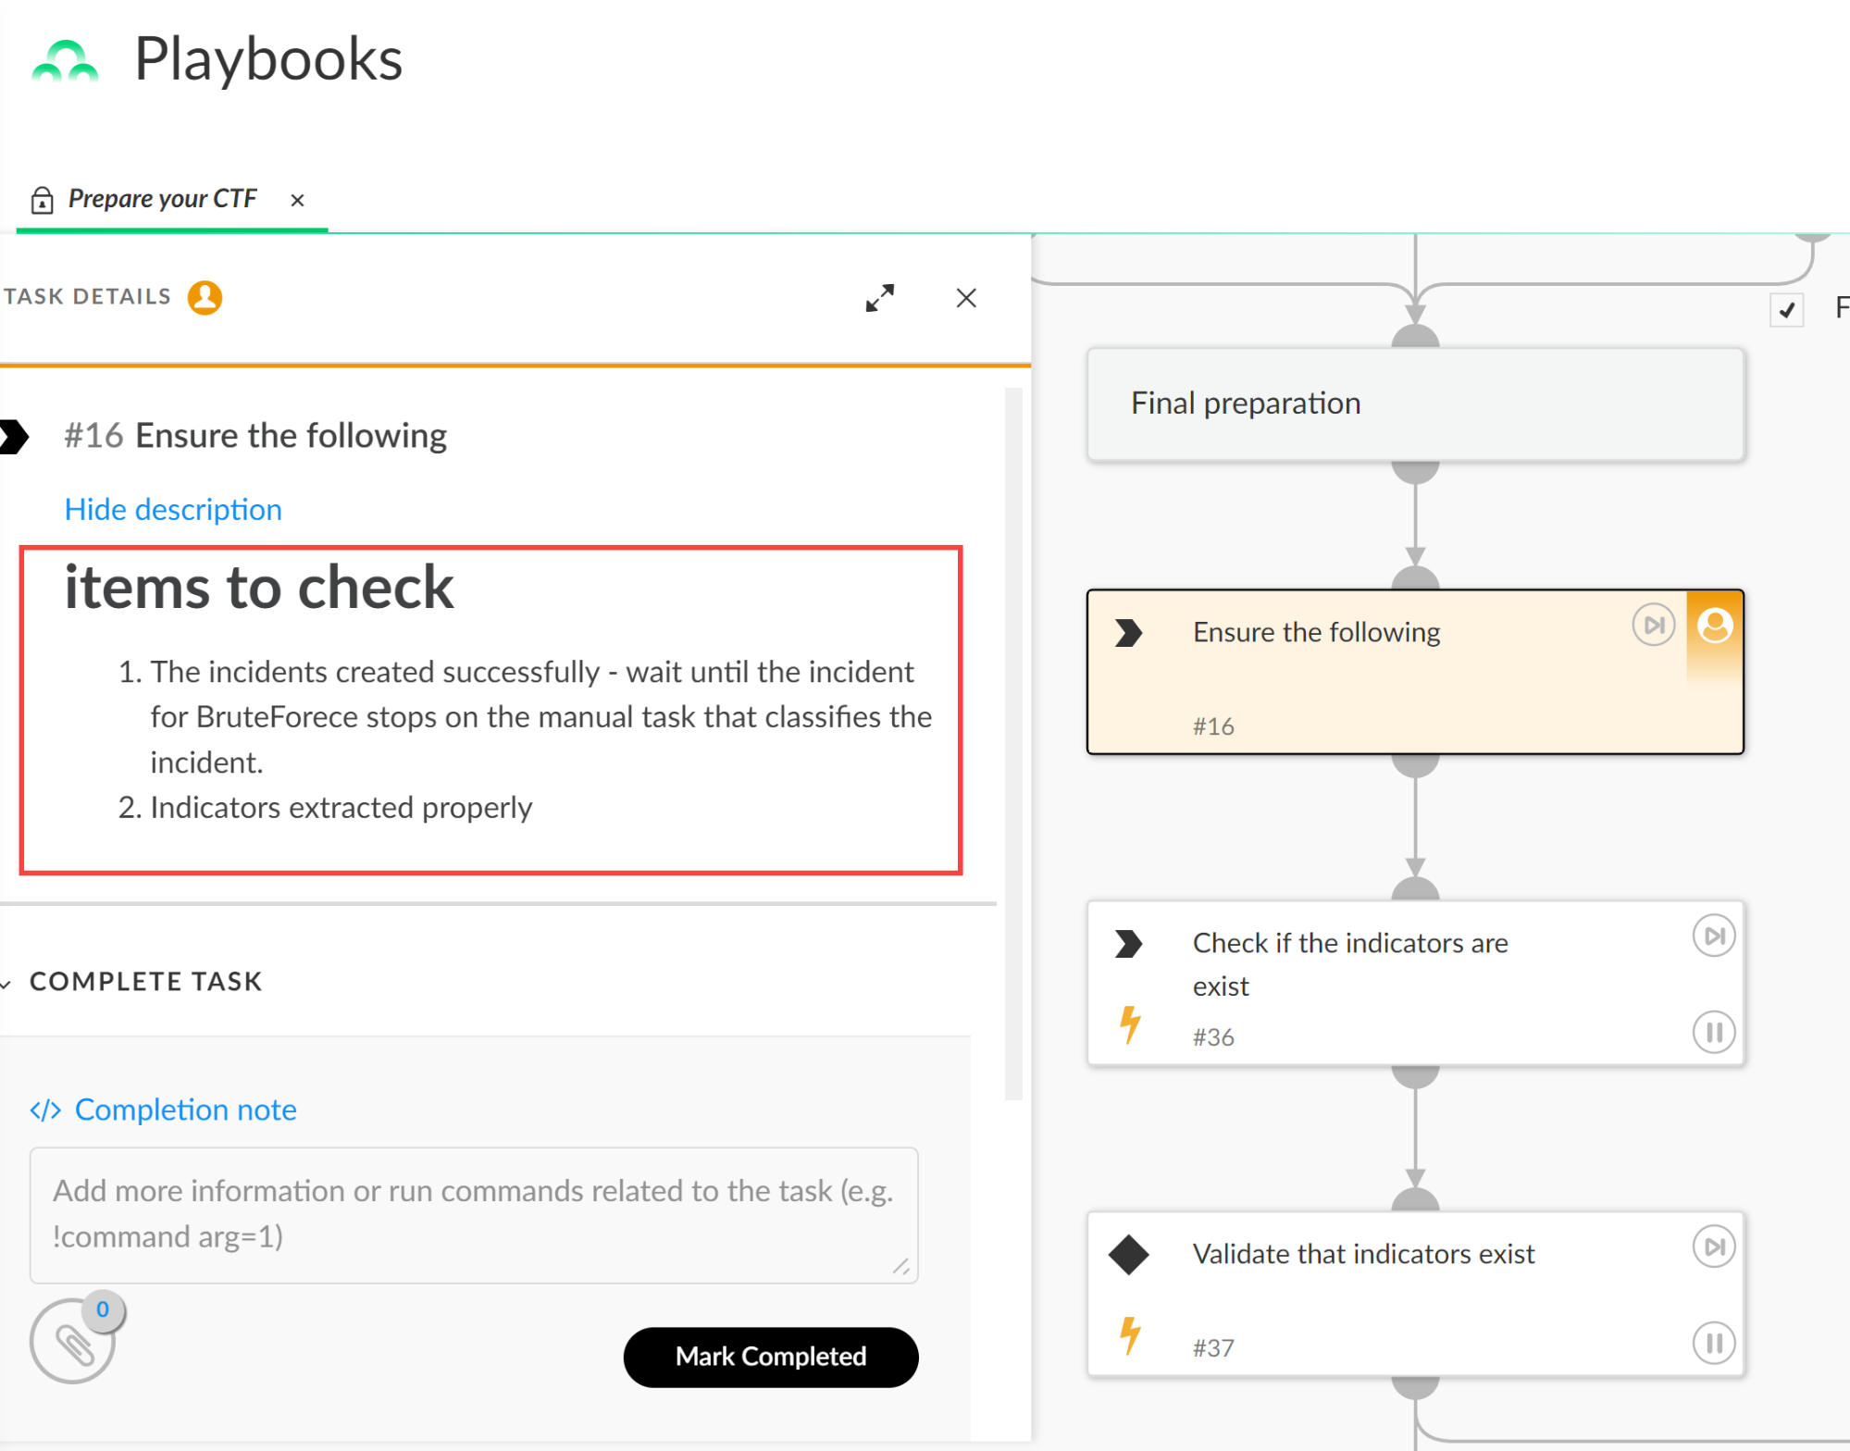Click skip icon on Validate indicators task
The height and width of the screenshot is (1451, 1850).
pos(1713,1246)
